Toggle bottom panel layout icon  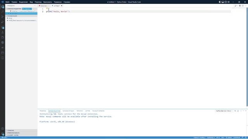223,2
